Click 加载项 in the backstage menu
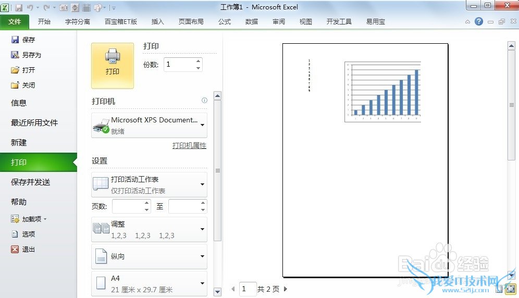The width and height of the screenshot is (519, 298). pyautogui.click(x=29, y=219)
